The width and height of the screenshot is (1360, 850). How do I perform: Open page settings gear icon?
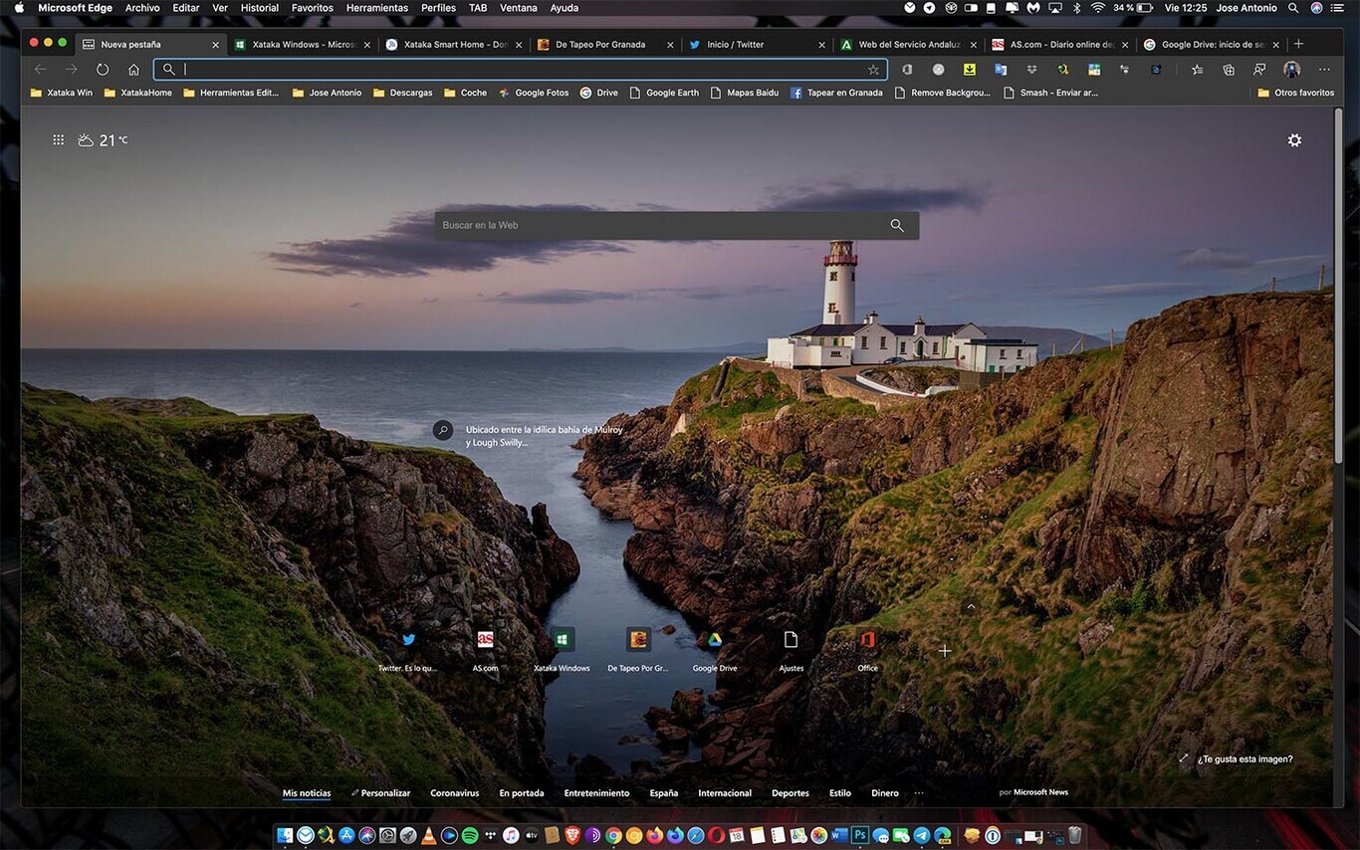(x=1294, y=140)
